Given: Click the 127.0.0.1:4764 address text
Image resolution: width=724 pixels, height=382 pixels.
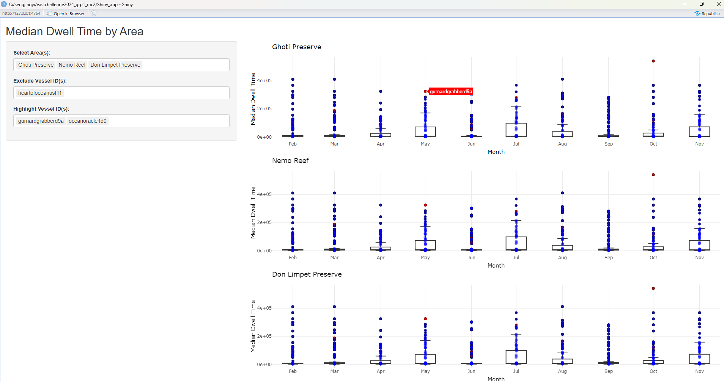Looking at the screenshot, I should coord(21,13).
